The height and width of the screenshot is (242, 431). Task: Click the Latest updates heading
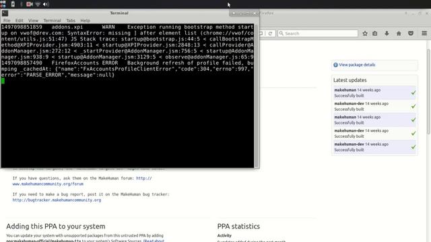(x=350, y=80)
